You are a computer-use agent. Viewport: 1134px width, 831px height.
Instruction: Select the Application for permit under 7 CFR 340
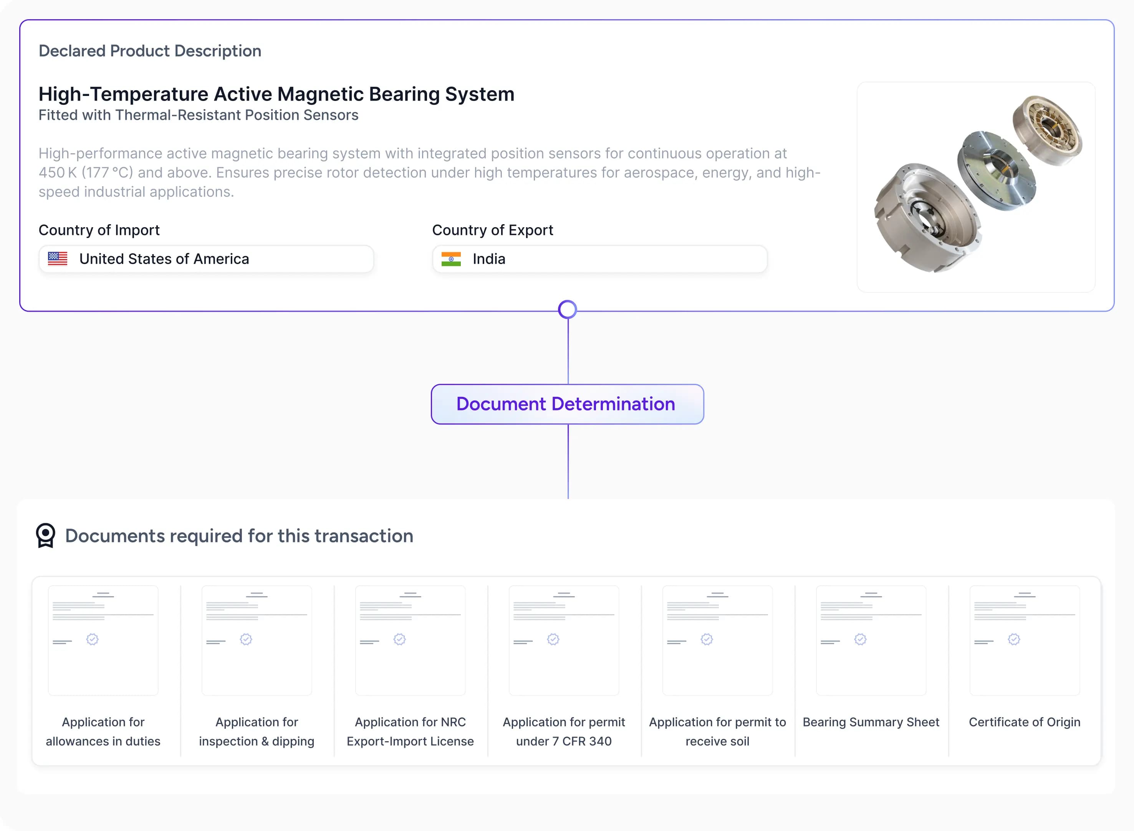coord(564,640)
